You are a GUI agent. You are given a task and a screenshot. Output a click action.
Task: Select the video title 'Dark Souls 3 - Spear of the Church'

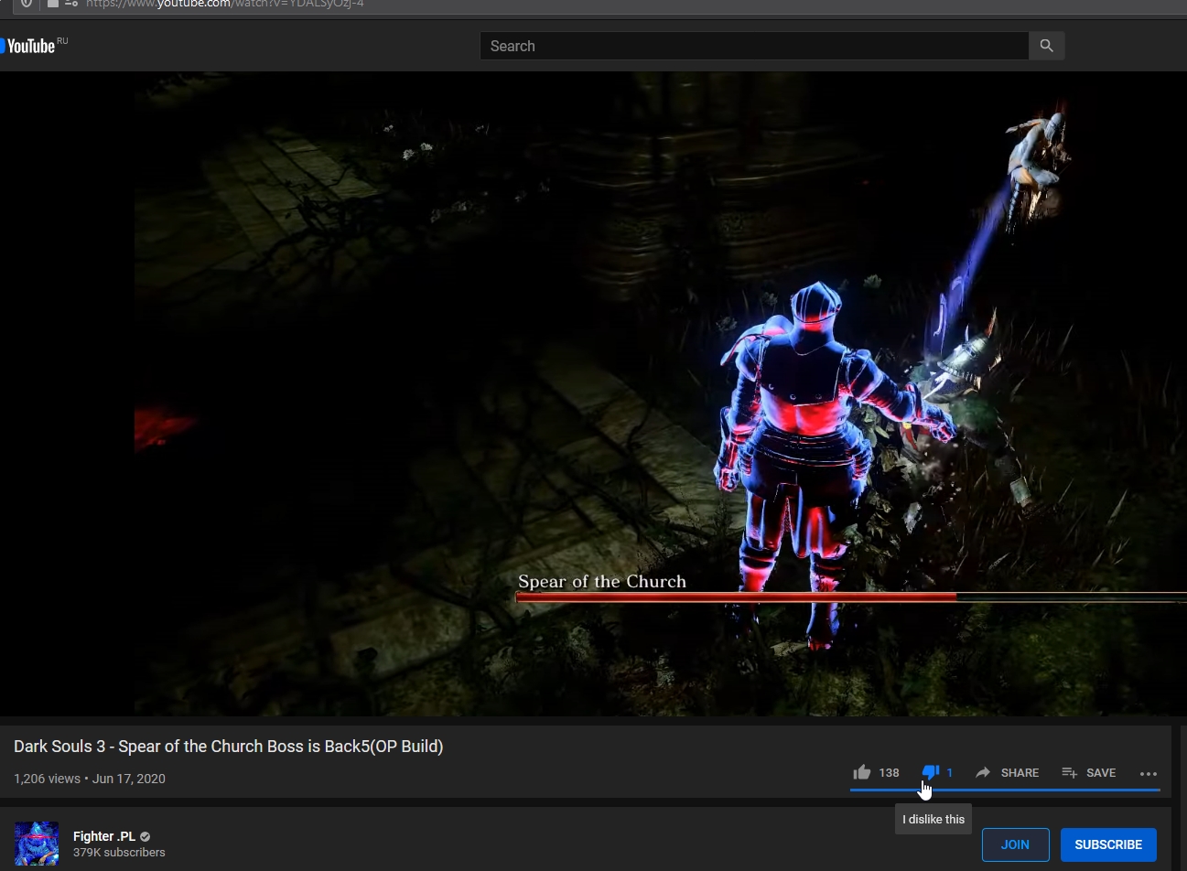229,747
